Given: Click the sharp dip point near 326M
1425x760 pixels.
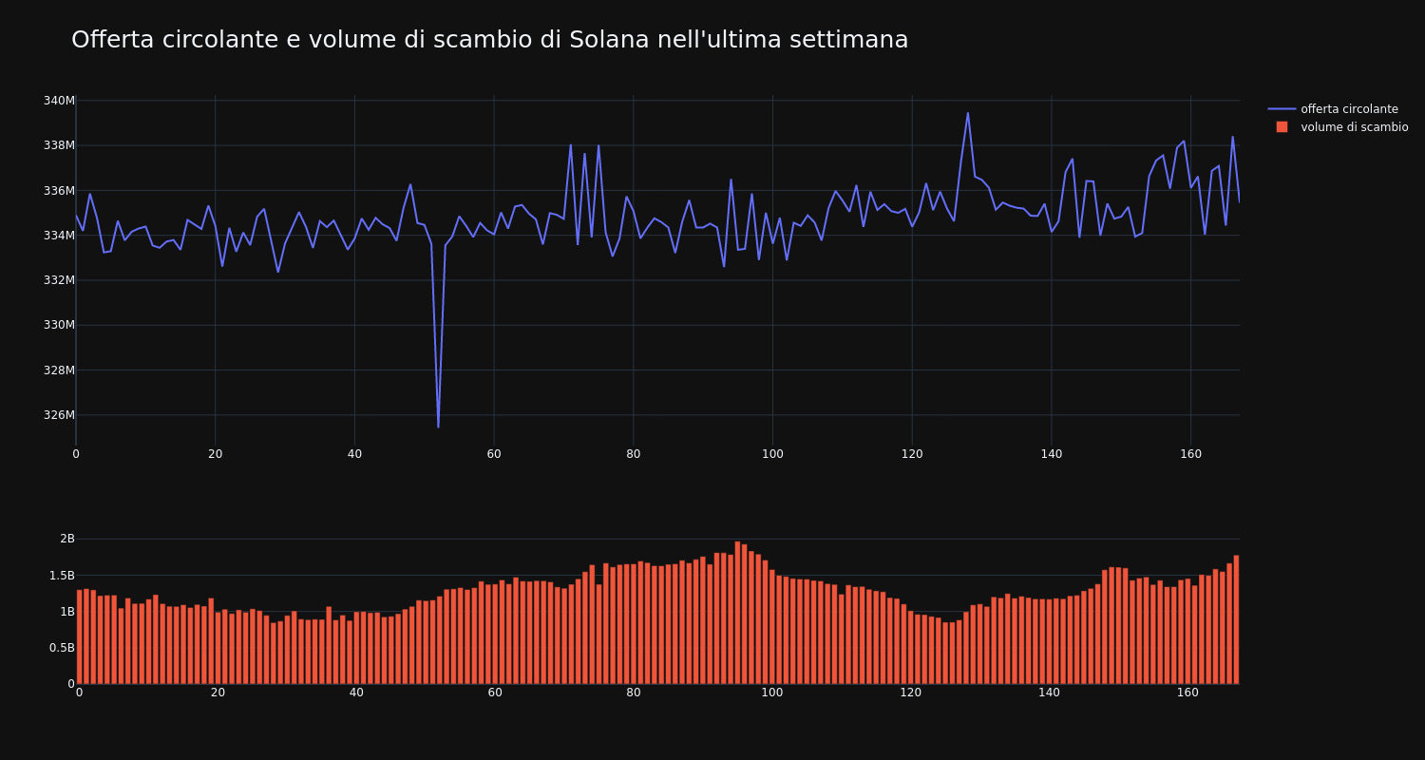Looking at the screenshot, I should coord(438,427).
